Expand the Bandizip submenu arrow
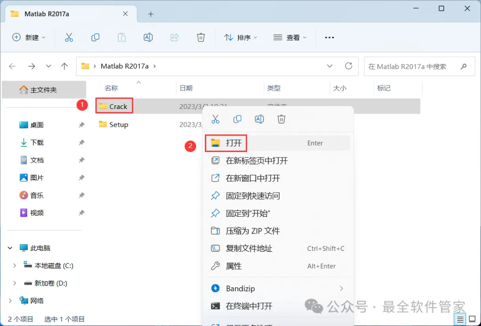This screenshot has width=481, height=326. (342, 288)
